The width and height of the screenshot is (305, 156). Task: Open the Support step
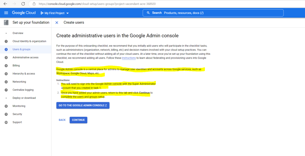coord(17,122)
